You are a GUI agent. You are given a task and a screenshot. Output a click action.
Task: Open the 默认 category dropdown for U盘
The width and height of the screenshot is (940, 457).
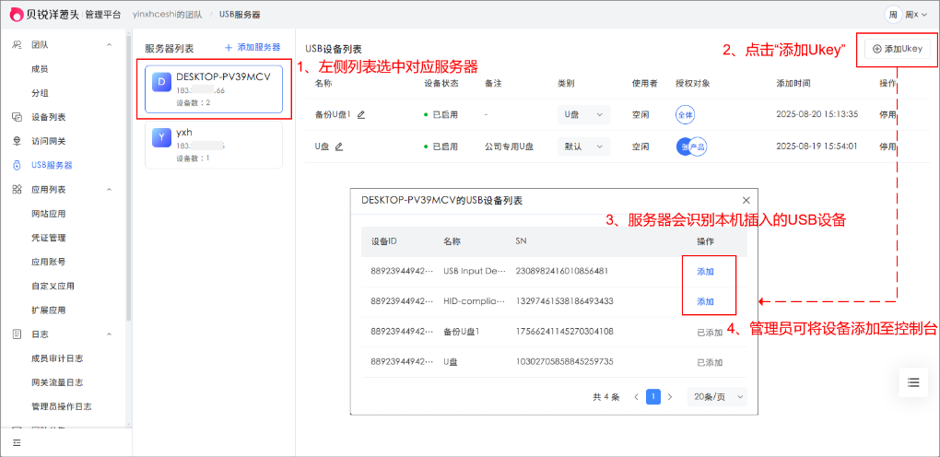click(x=583, y=146)
